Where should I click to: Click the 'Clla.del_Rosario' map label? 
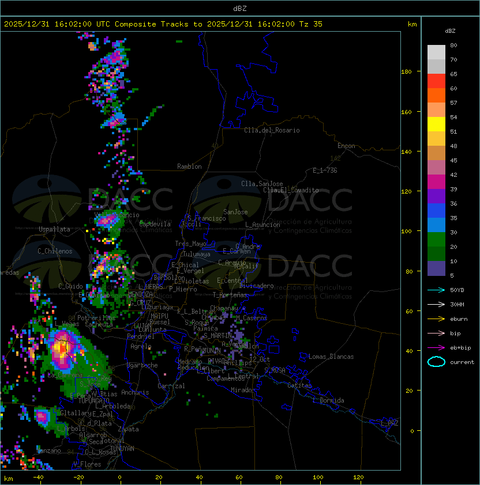point(272,130)
